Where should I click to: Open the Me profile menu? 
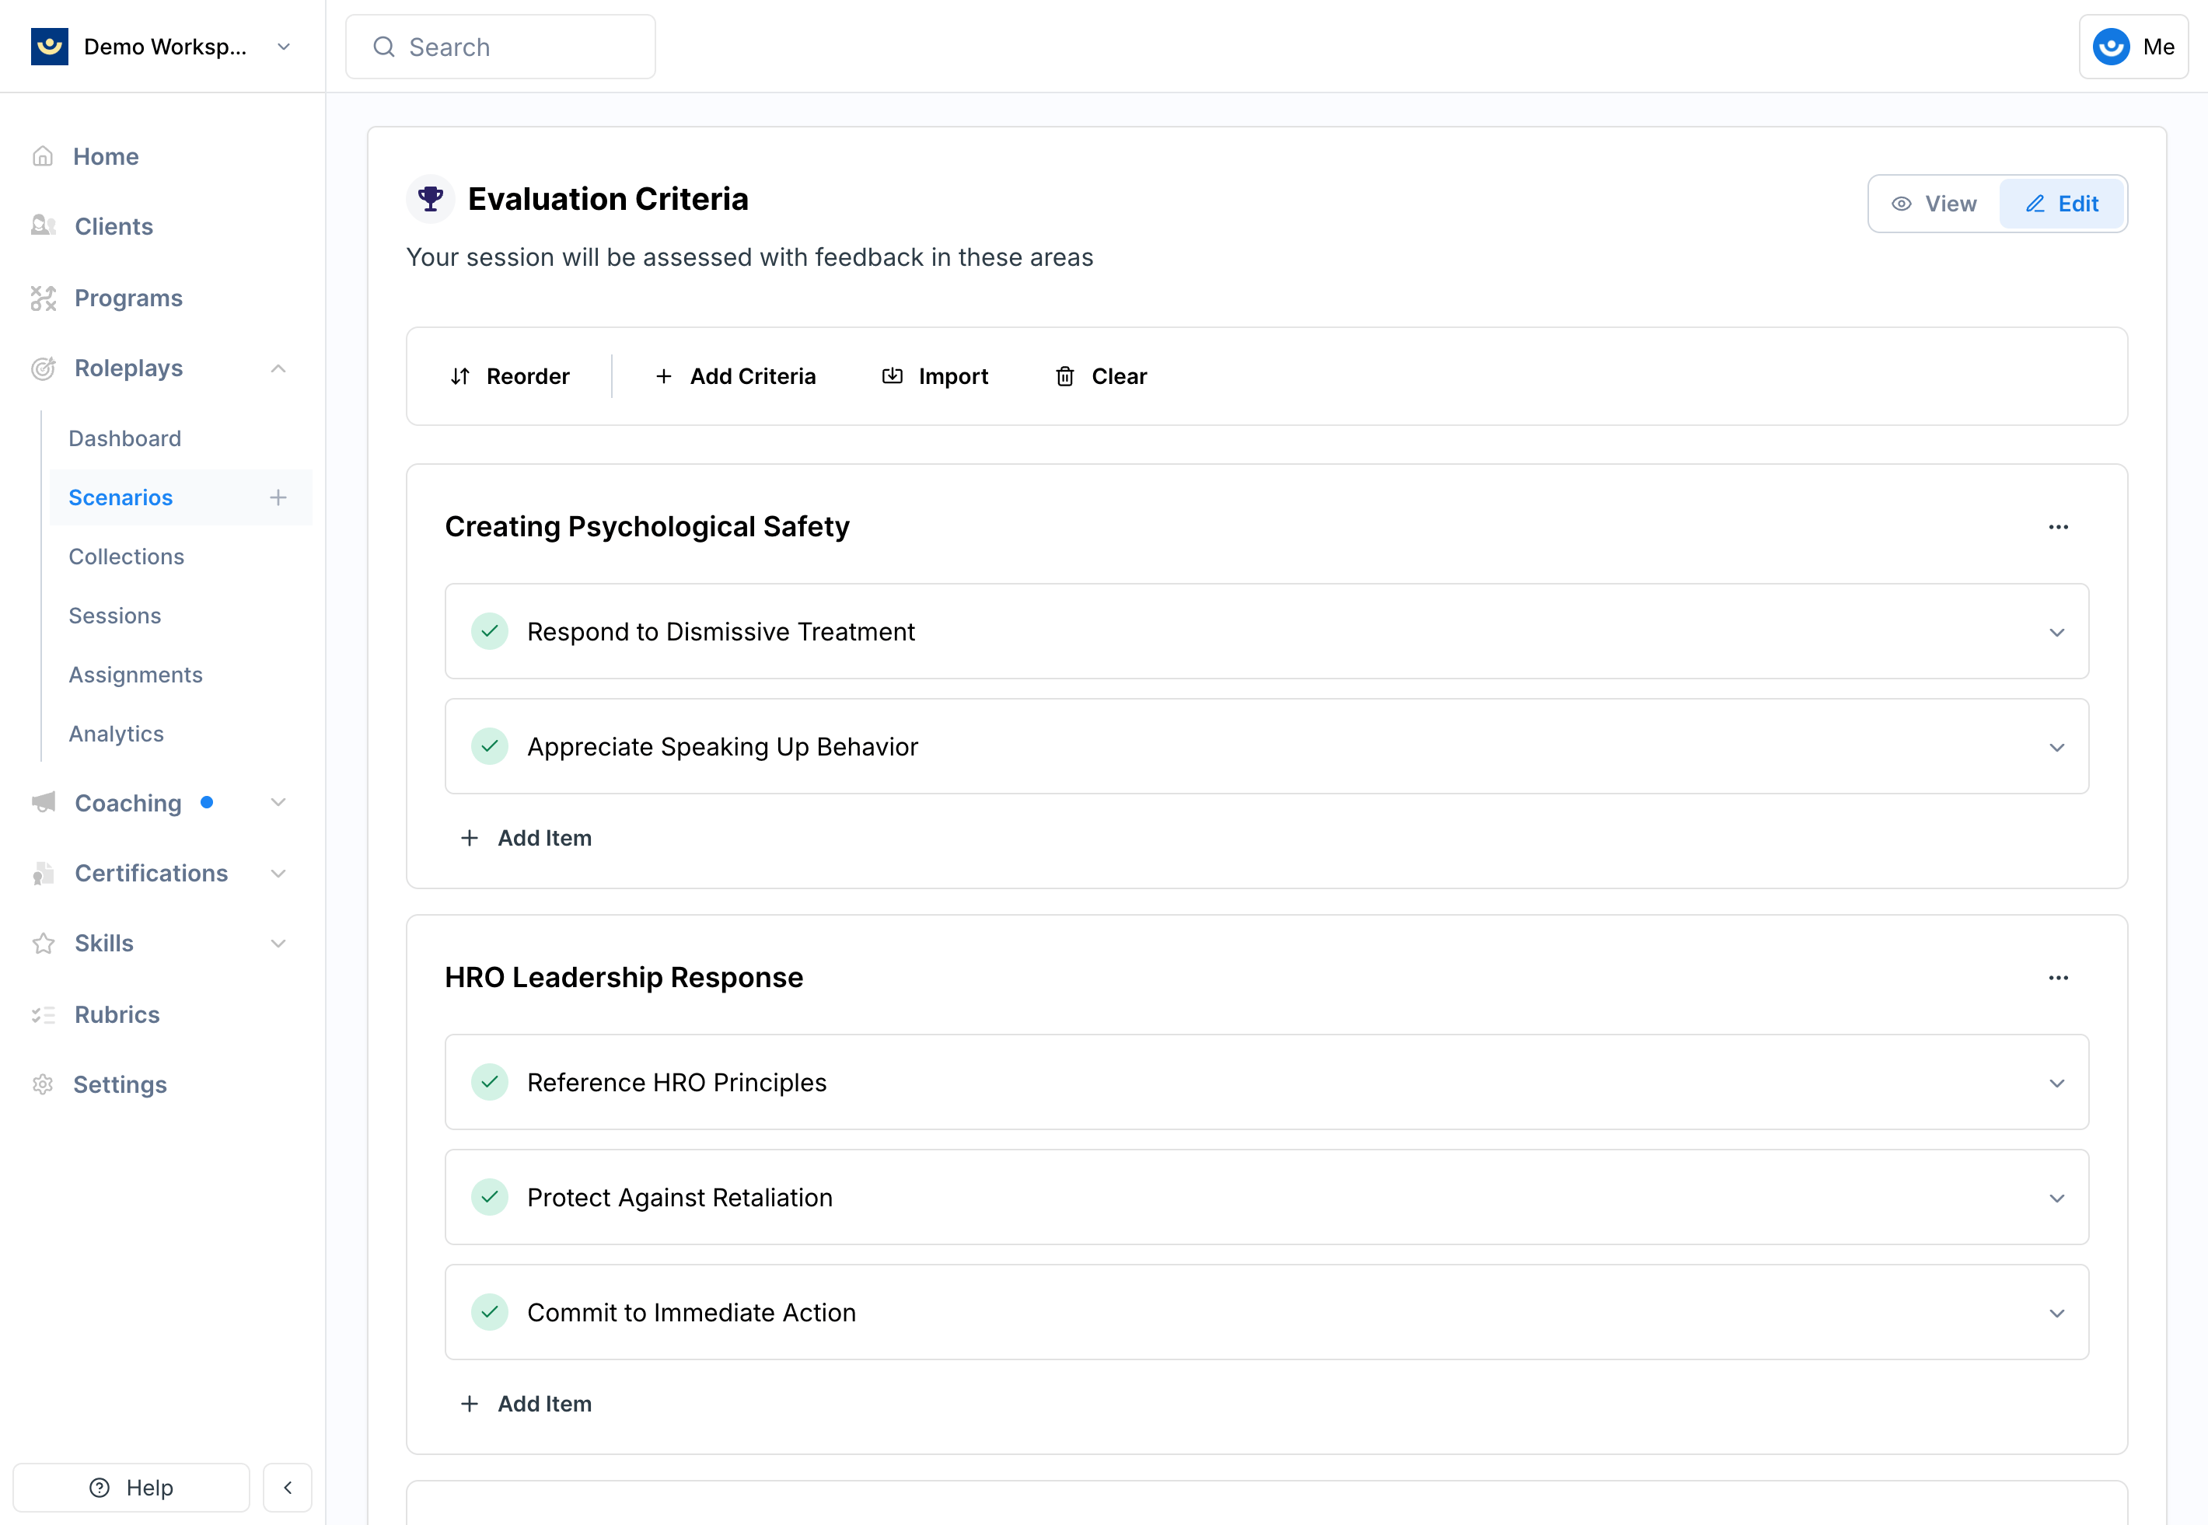tap(2133, 47)
